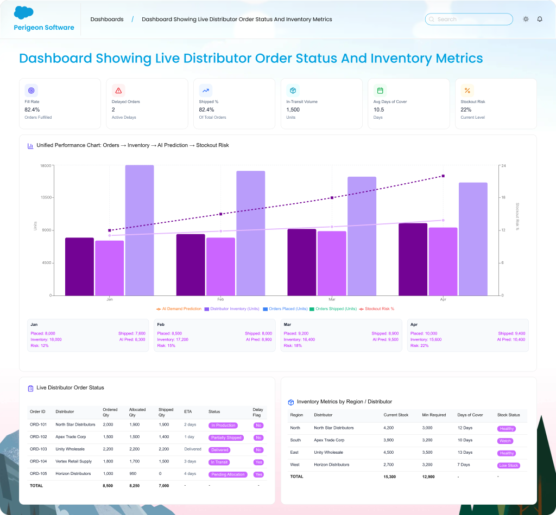Click the Pending Allocation status badge
556x515 pixels.
[x=228, y=474]
